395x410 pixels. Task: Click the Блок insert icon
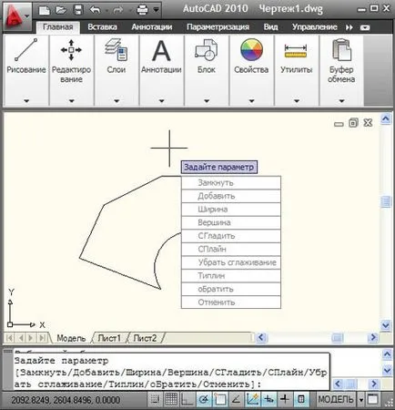coord(207,49)
